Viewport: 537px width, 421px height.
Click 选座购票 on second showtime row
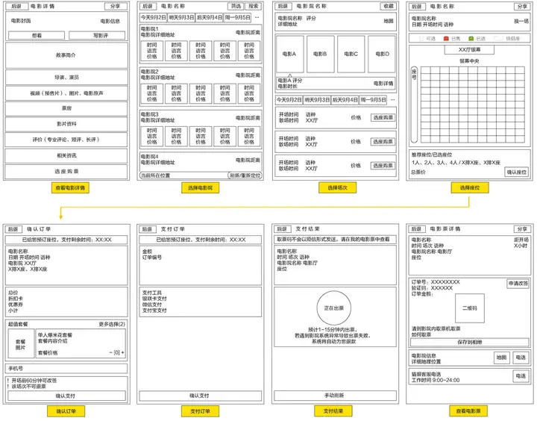tap(383, 142)
